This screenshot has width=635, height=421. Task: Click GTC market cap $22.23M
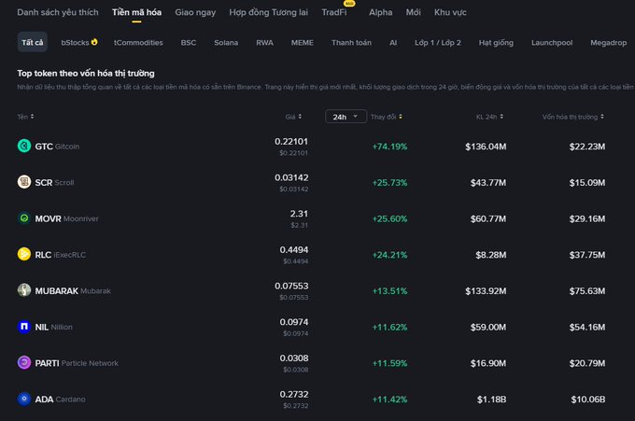pos(587,147)
